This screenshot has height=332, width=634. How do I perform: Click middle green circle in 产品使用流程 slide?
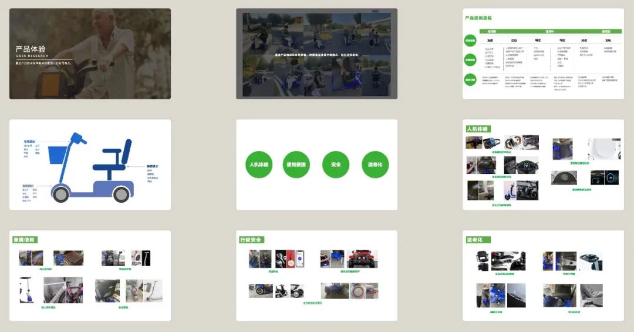tap(470, 60)
